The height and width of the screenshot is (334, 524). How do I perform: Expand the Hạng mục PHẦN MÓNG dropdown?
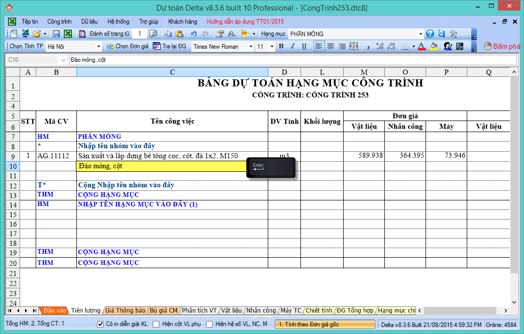coord(421,34)
